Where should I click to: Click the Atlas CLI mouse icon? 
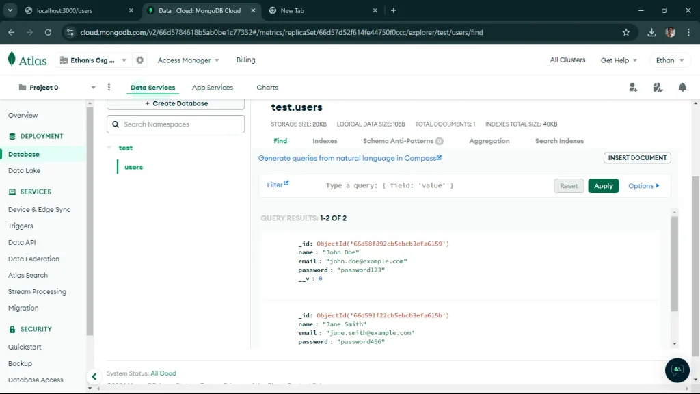[x=658, y=88]
